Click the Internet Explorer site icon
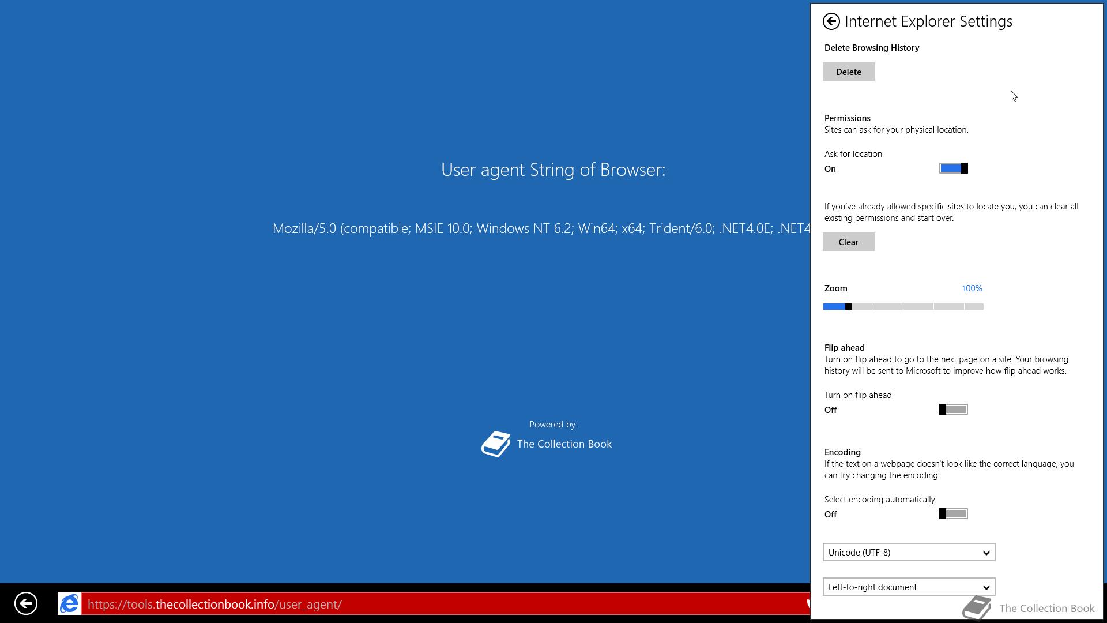This screenshot has width=1107, height=623. (69, 604)
